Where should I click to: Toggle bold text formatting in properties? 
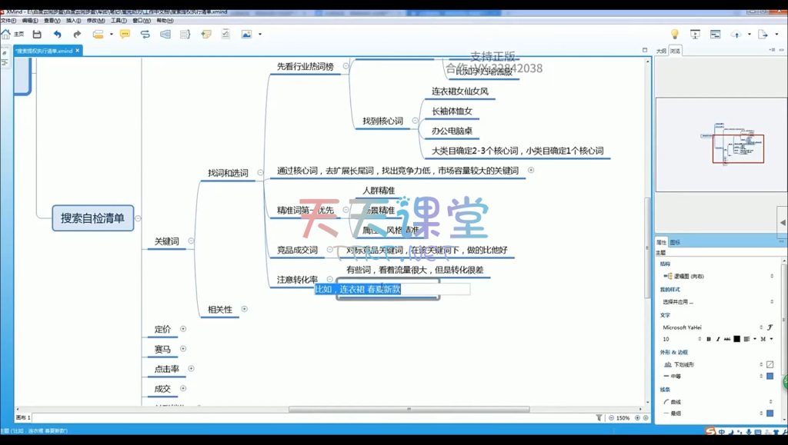tap(709, 339)
